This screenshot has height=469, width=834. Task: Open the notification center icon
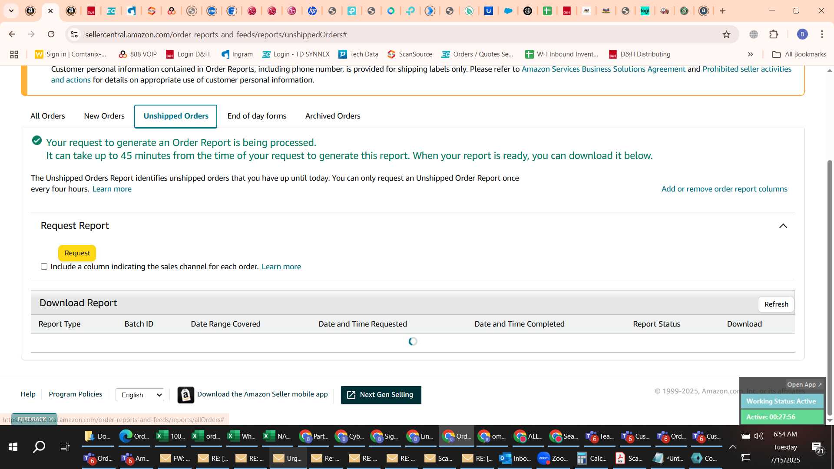pos(817,448)
